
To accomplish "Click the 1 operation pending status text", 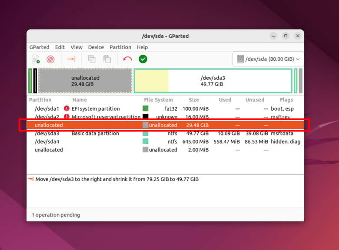I will tap(56, 215).
